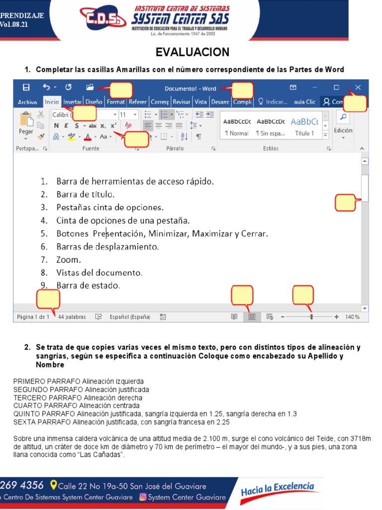Viewport: 382px width, 510px height.
Task: Open the Estilos dialog launcher
Action: coord(329,148)
